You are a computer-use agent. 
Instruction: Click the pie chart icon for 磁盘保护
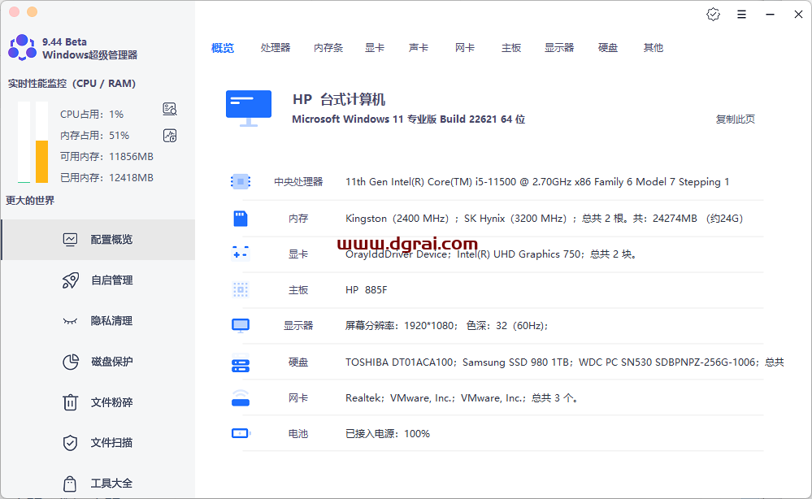click(71, 362)
